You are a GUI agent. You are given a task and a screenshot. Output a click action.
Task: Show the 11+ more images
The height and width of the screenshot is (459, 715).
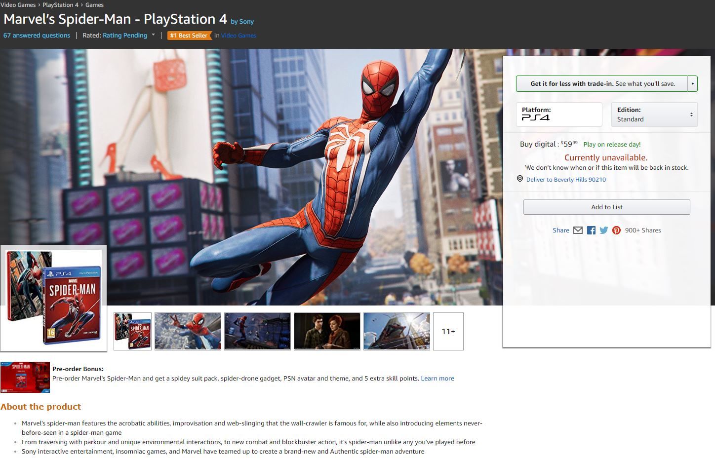pos(448,331)
